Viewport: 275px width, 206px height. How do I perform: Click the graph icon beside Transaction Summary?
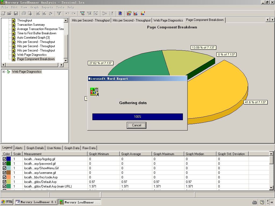(x=13, y=25)
